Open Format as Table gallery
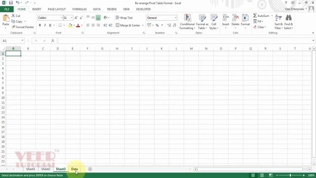The width and height of the screenshot is (316, 178). tap(202, 22)
